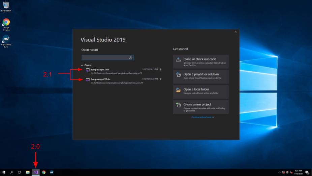Launch Chrome from the taskbar
Viewport: 312px width, 176px height.
pos(43,172)
